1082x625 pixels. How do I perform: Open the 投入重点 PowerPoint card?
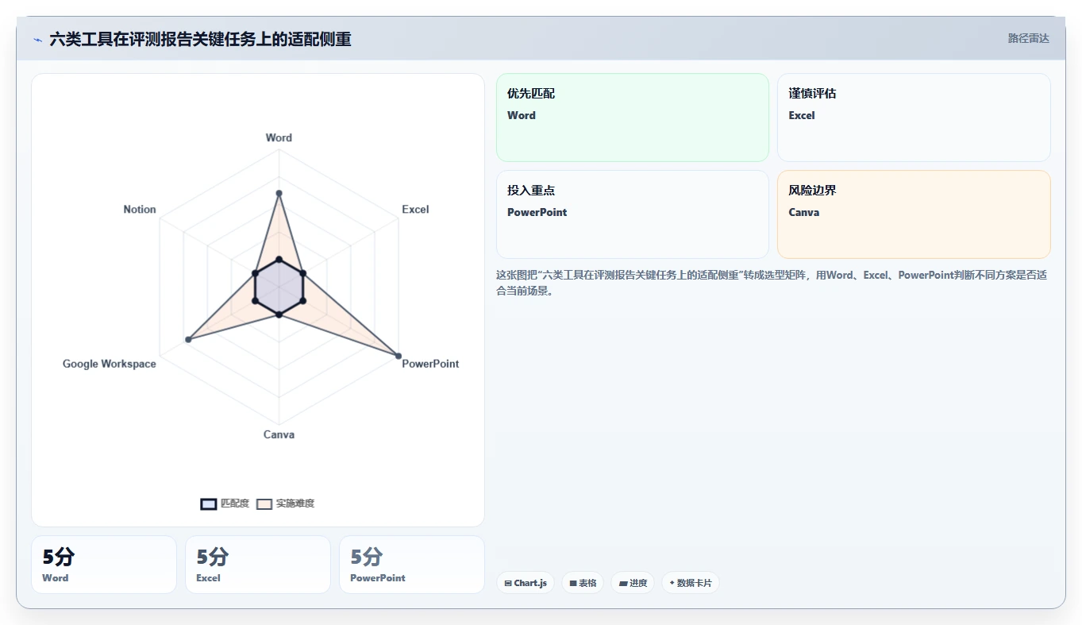(x=633, y=214)
